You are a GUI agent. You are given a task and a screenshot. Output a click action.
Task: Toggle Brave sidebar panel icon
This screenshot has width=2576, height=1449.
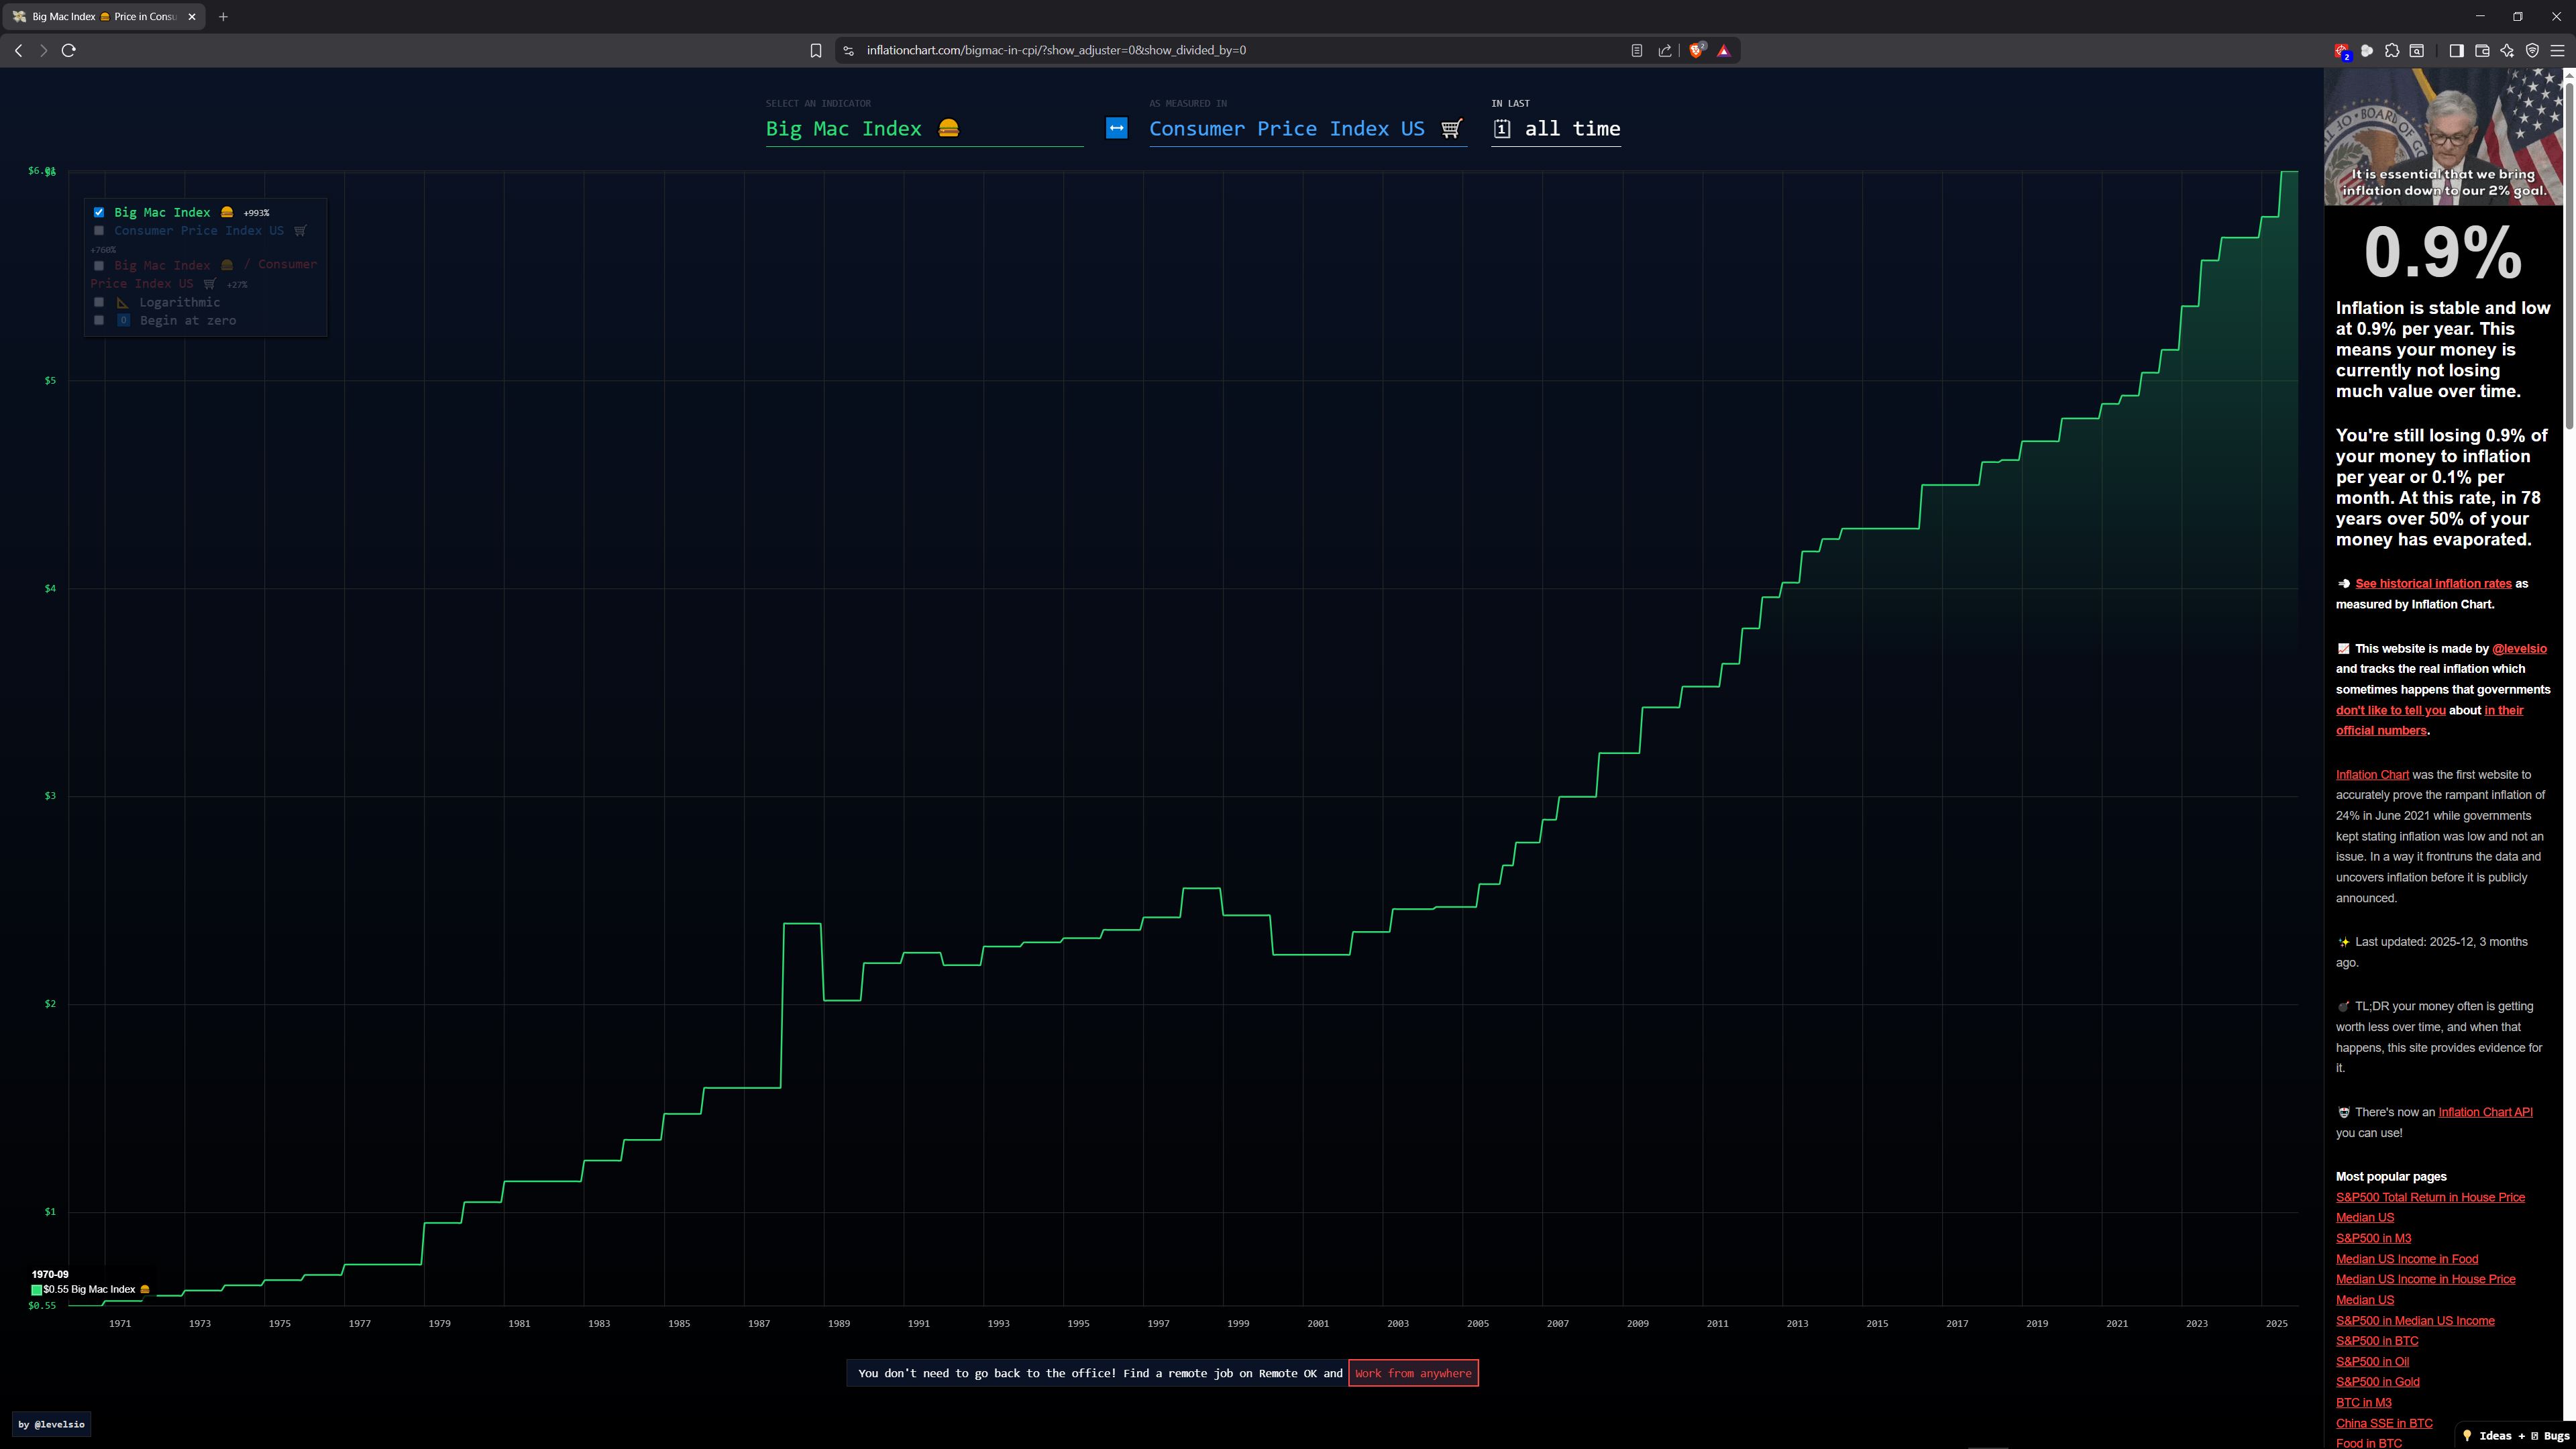[2456, 50]
